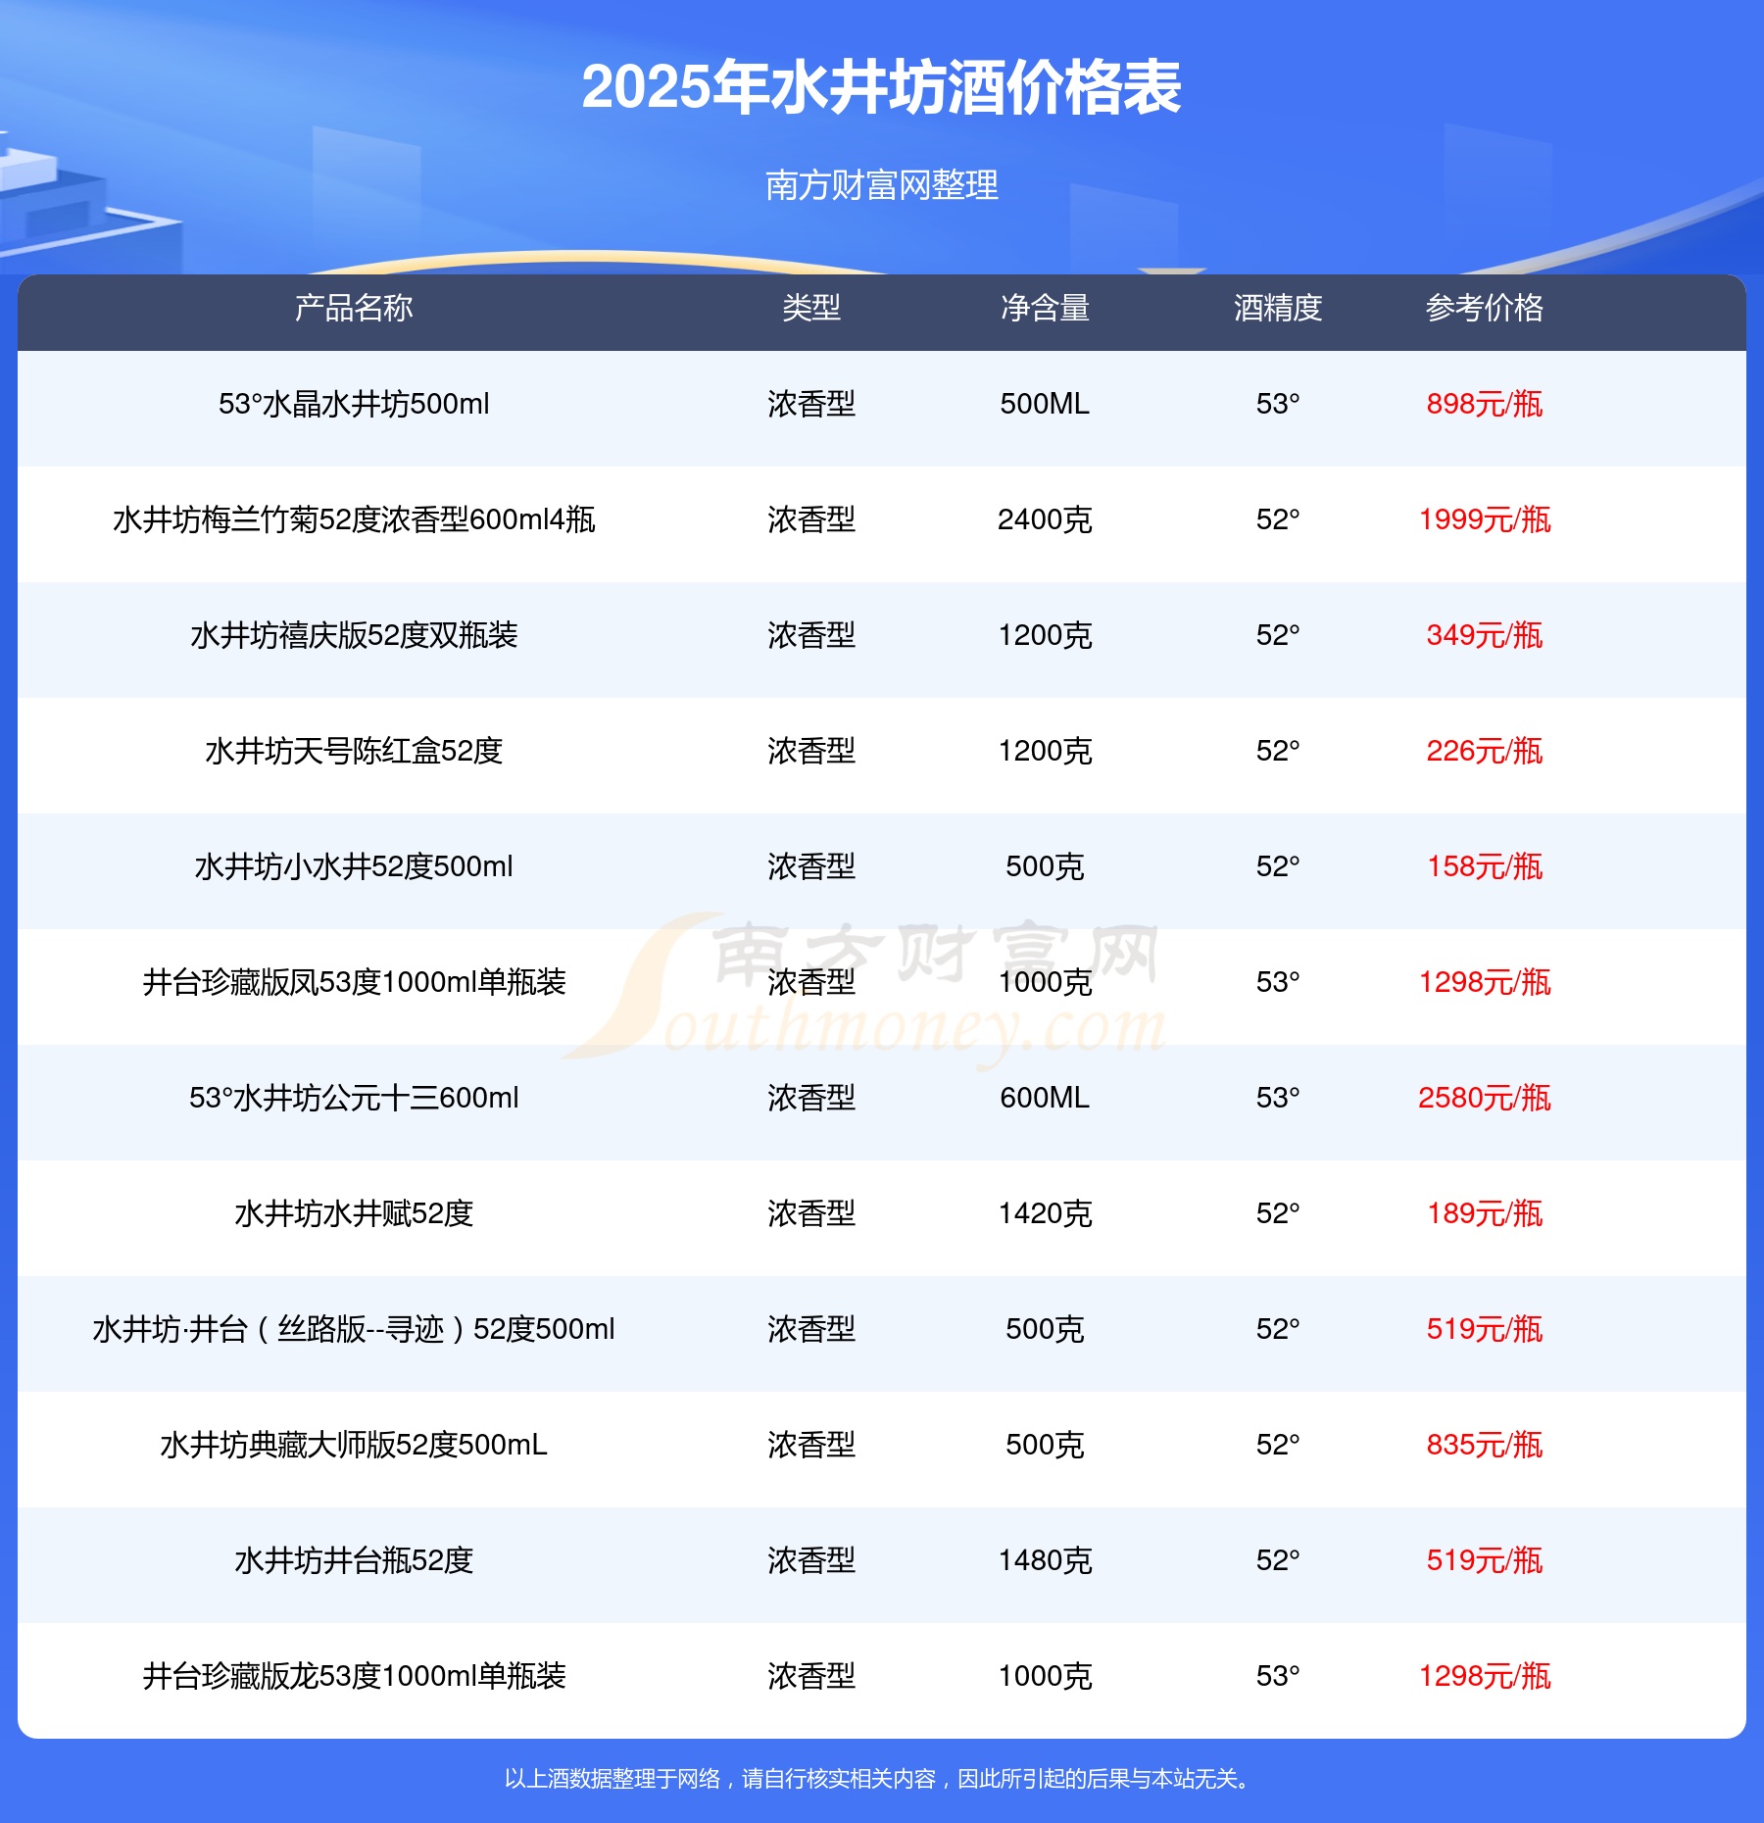This screenshot has height=1823, width=1764.
Task: Select product name 水井坊水井赋52度
Action: 354,1213
